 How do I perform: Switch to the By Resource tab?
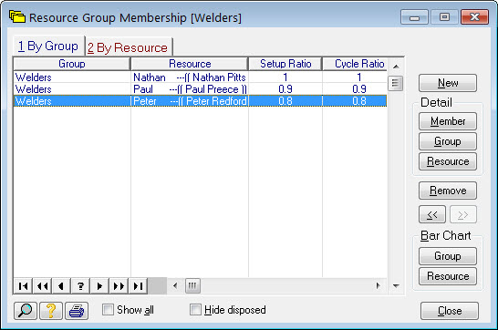129,47
